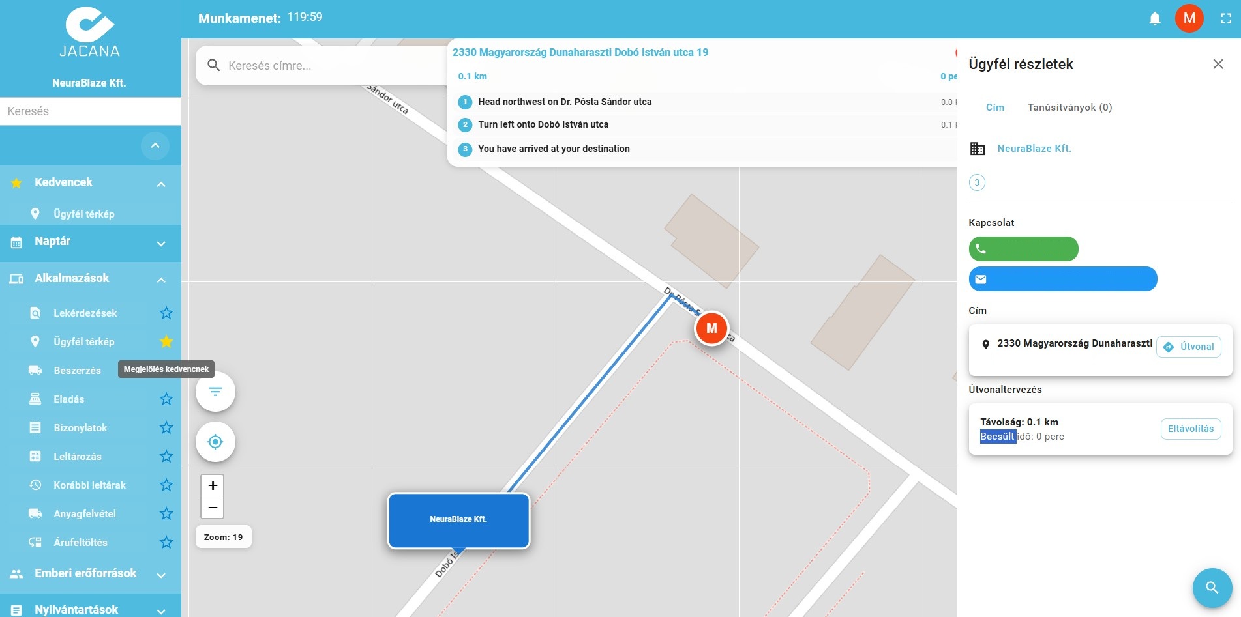The width and height of the screenshot is (1241, 617).
Task: Expand the Naptár section
Action: [x=161, y=244]
